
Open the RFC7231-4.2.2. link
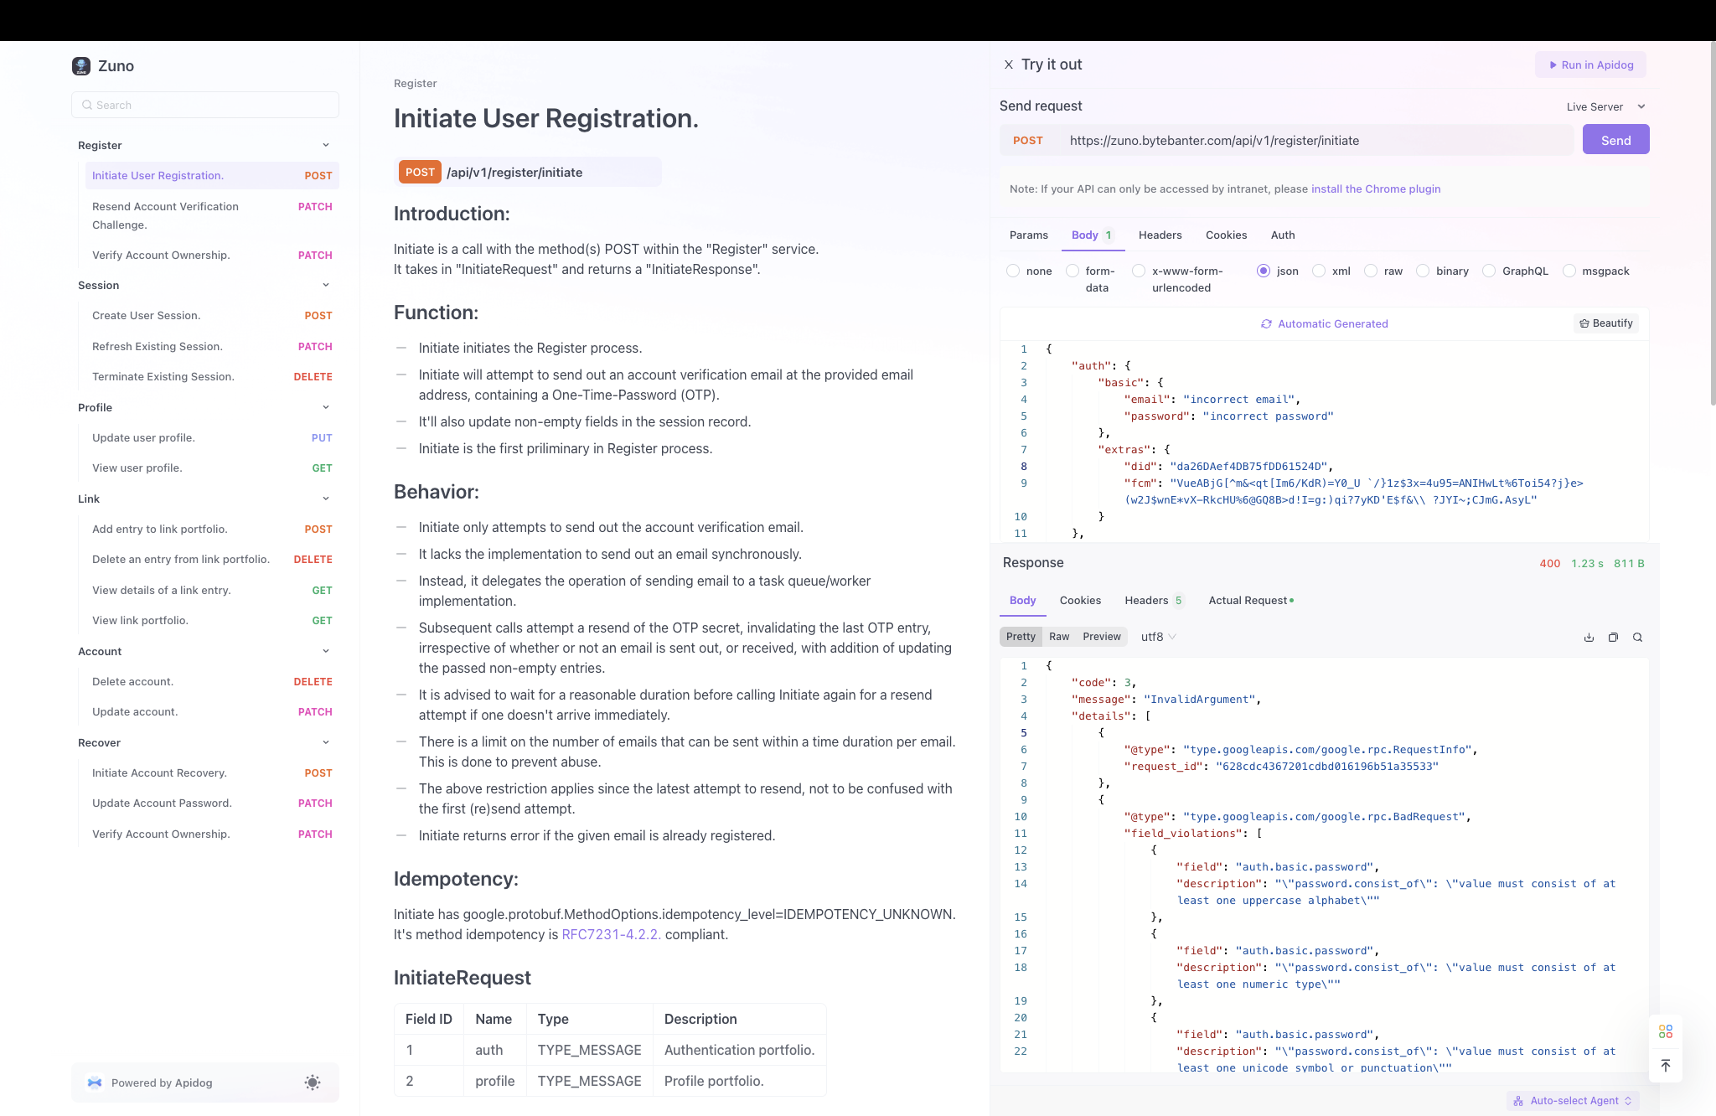coord(611,934)
